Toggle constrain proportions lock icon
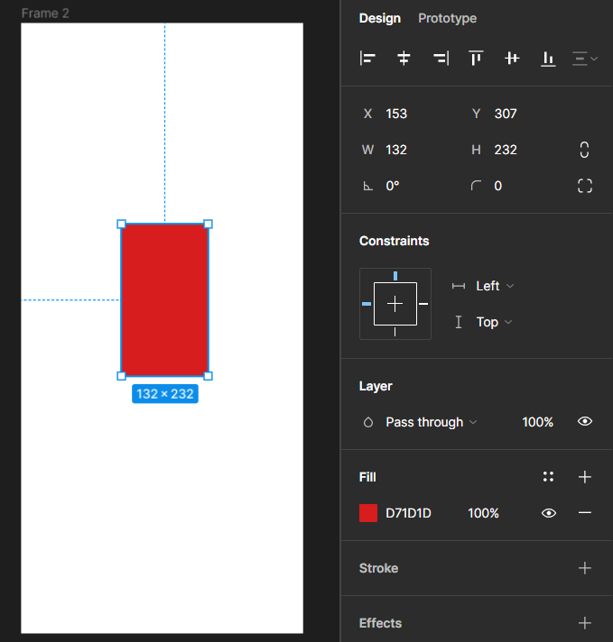This screenshot has width=613, height=642. [x=584, y=150]
